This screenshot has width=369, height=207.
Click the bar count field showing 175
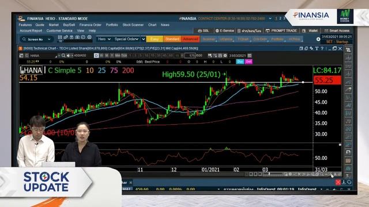(x=190, y=56)
